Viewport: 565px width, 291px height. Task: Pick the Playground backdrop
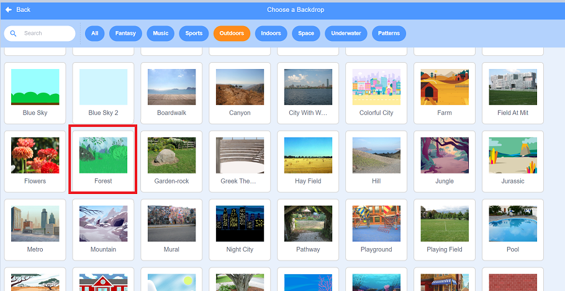[x=376, y=229]
